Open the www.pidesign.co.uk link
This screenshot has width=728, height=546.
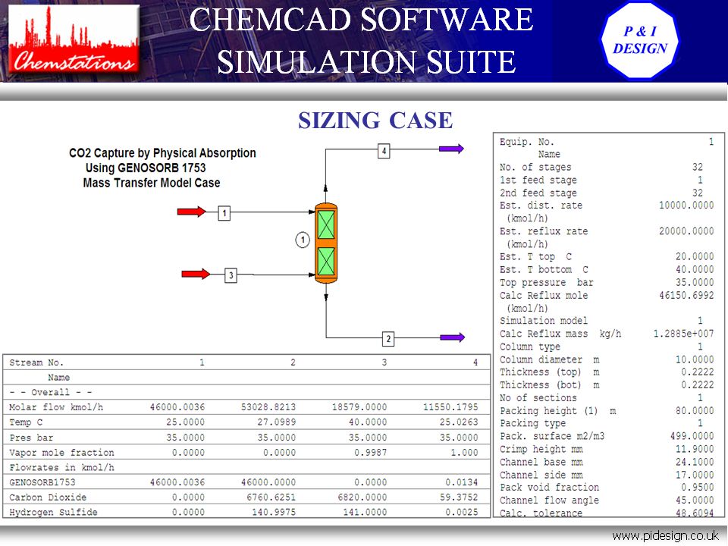click(x=665, y=536)
